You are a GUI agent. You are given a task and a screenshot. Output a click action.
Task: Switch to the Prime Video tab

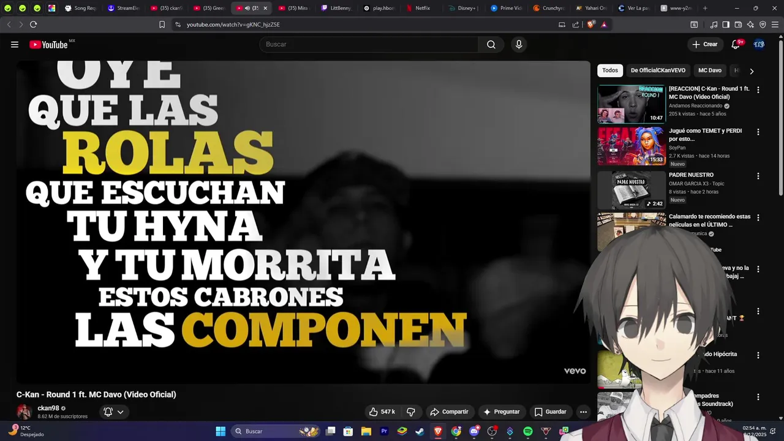click(506, 8)
